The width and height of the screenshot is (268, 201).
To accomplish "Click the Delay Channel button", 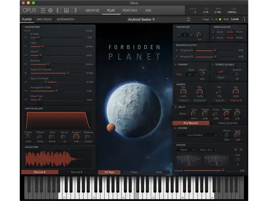I will (228, 123).
